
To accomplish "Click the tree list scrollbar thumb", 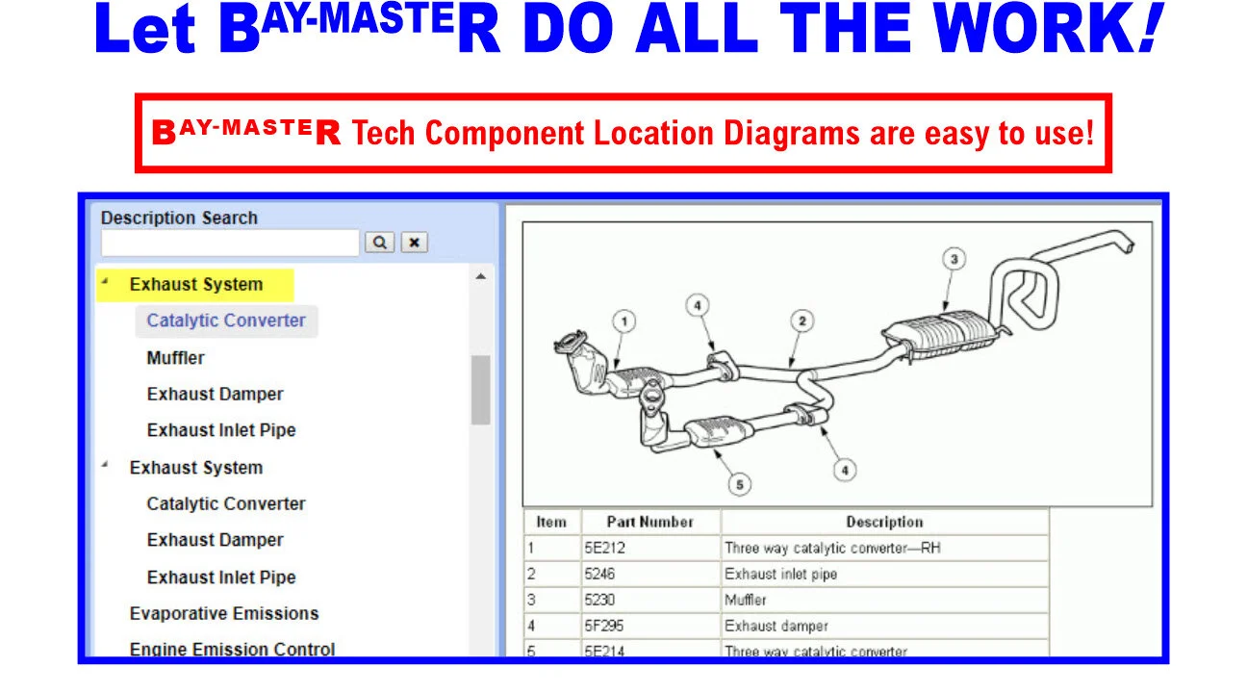I will (x=480, y=390).
